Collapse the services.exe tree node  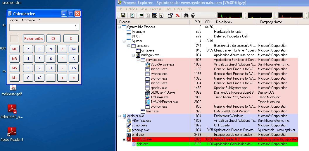pos(138,60)
